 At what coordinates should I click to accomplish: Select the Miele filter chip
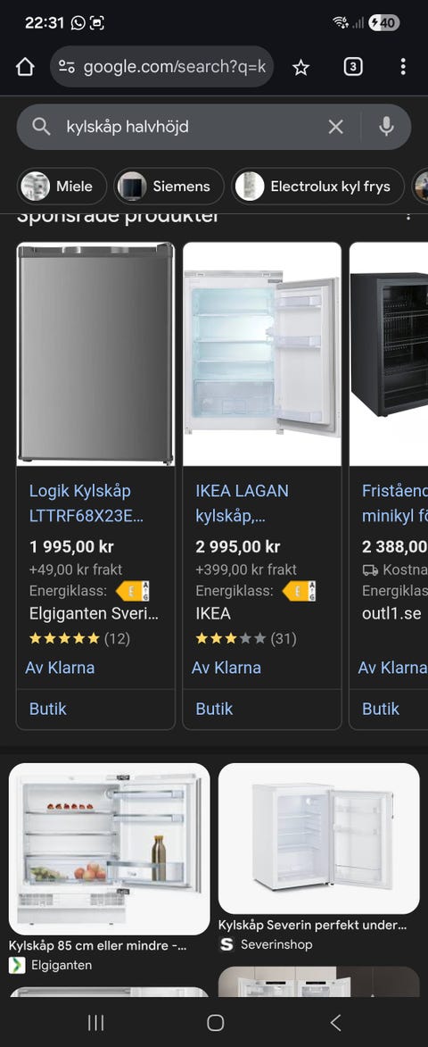[62, 187]
